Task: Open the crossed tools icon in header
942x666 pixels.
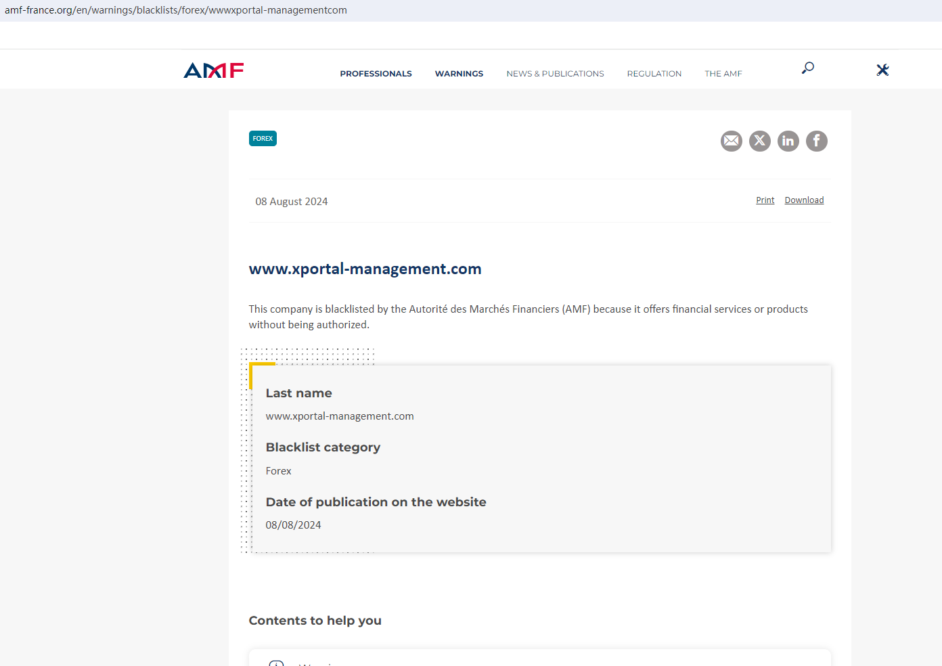Action: coord(882,70)
